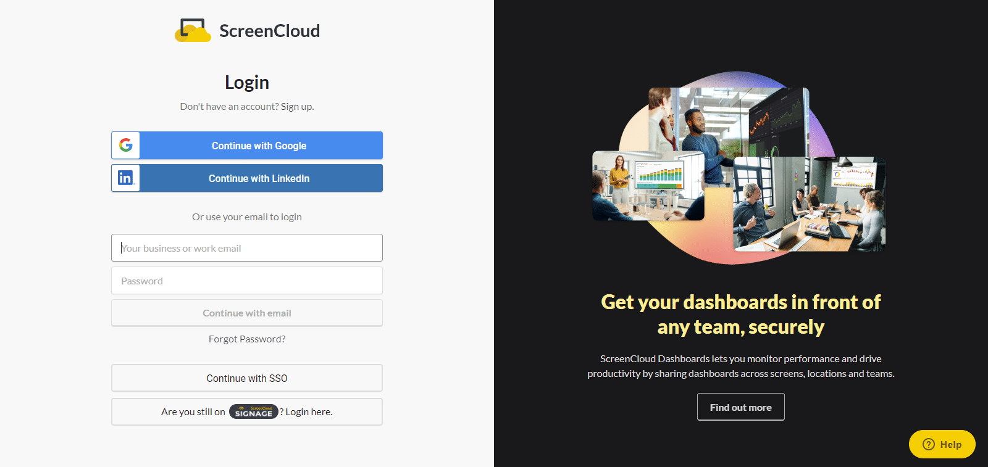Open the Signage "Login here" link
Screen dimensions: 988x467
309,412
